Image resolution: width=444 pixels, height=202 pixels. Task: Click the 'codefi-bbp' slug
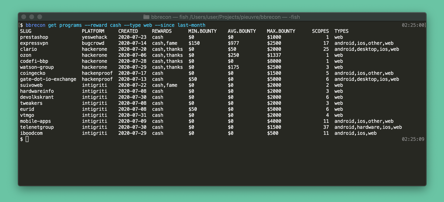coord(34,61)
